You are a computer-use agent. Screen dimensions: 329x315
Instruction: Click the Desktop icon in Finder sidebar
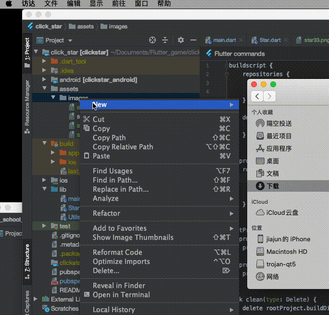(x=260, y=161)
